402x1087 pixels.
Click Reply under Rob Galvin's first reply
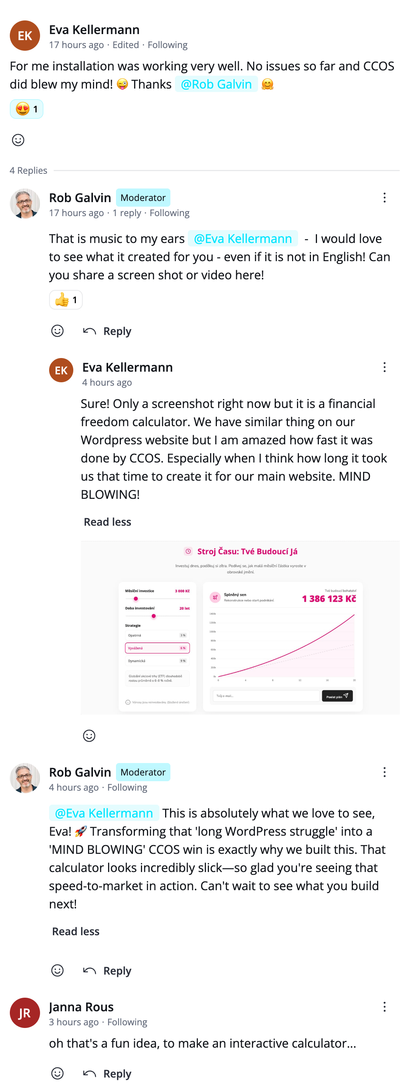(117, 331)
